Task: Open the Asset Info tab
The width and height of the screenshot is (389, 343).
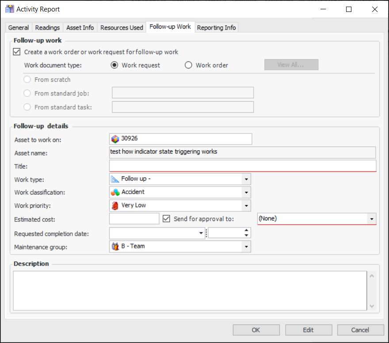Action: [x=80, y=27]
